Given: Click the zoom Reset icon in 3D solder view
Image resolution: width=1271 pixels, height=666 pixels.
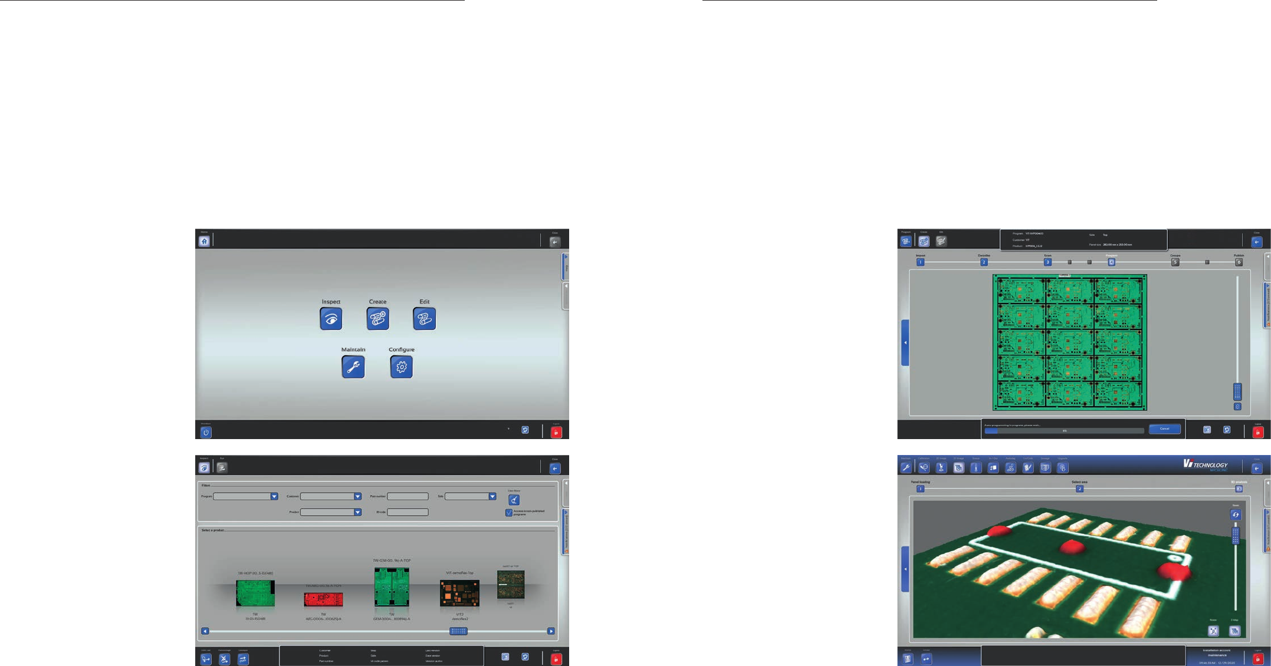Looking at the screenshot, I should pos(1235,515).
